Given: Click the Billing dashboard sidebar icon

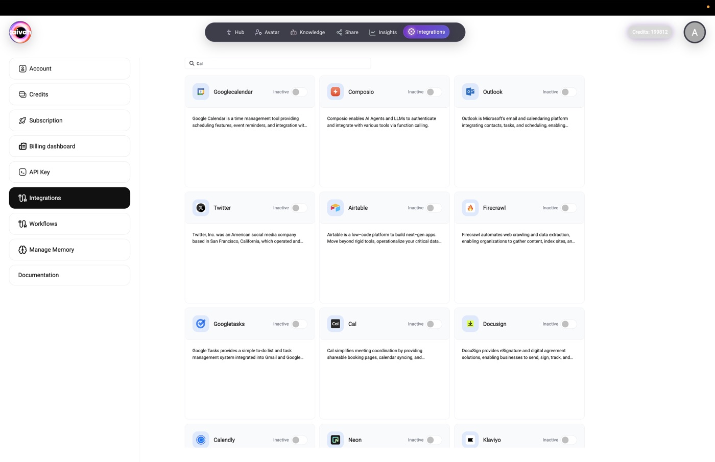Looking at the screenshot, I should click(x=22, y=146).
